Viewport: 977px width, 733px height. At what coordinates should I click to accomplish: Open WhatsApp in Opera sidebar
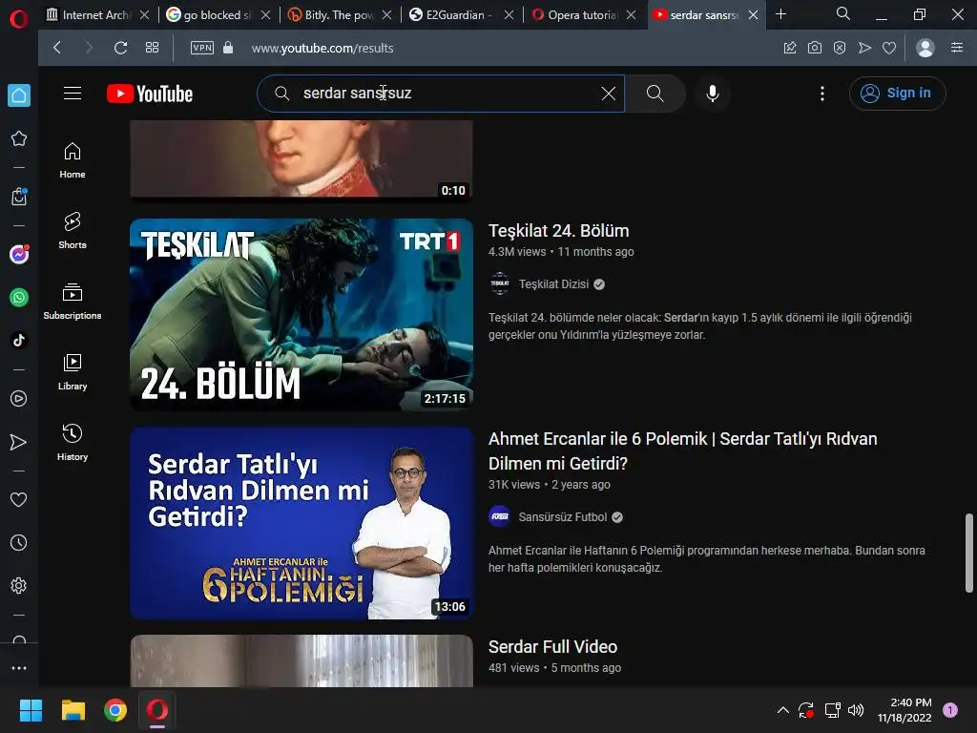[19, 298]
